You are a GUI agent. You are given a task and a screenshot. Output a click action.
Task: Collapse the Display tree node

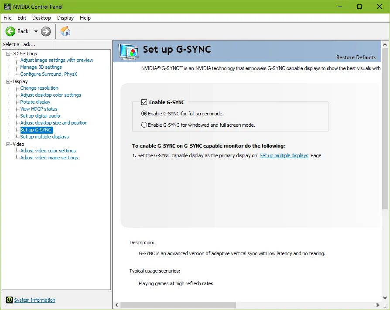tap(8, 81)
